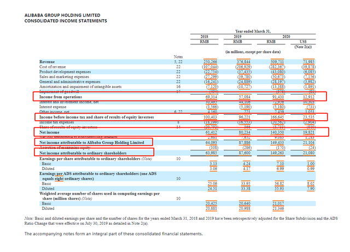
Task: Click basic earnings per share value 3.13
Action: point(213,163)
